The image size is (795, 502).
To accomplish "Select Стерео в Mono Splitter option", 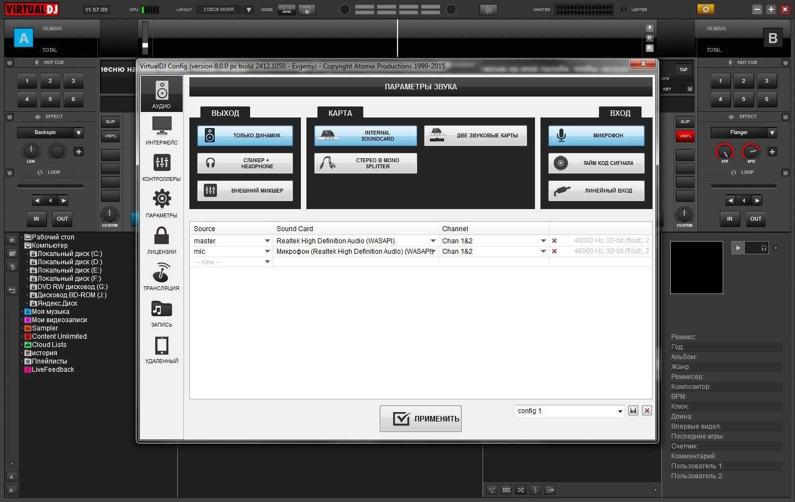I will pos(365,163).
